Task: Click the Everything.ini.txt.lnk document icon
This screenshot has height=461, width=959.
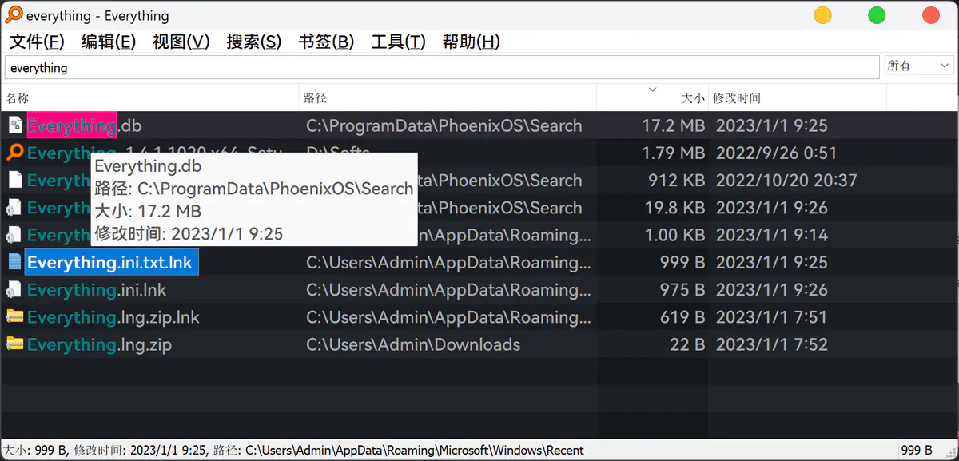Action: [14, 262]
